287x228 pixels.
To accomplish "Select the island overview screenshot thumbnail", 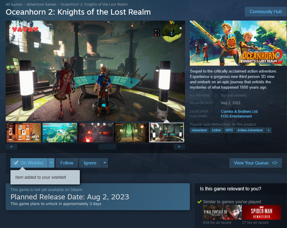I will pos(60,133).
